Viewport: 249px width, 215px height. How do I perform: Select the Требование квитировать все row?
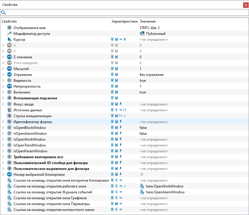click(38, 157)
